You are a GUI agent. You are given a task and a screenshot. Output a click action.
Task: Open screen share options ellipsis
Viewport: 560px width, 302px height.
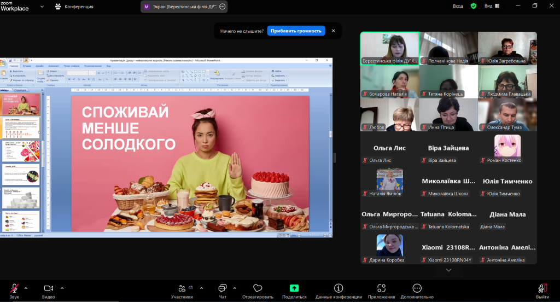tap(223, 7)
